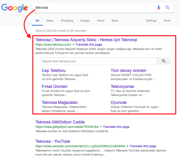Open the Cep Telefonu sitelink

54,70
